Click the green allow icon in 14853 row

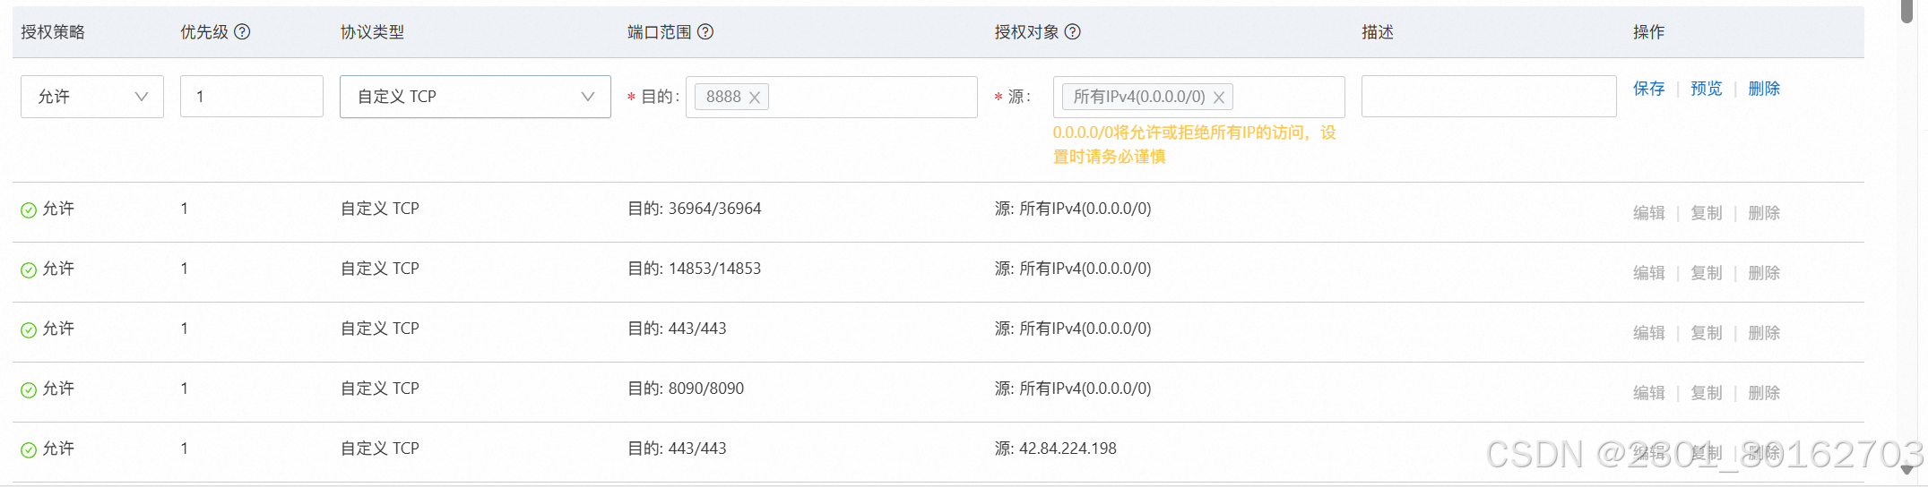pyautogui.click(x=29, y=270)
